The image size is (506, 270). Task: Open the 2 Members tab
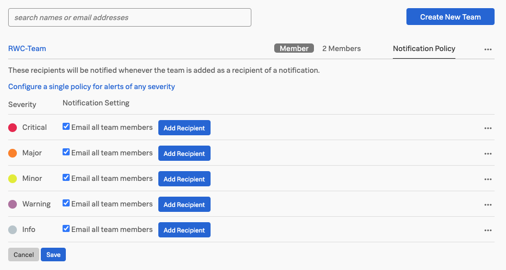coord(341,48)
